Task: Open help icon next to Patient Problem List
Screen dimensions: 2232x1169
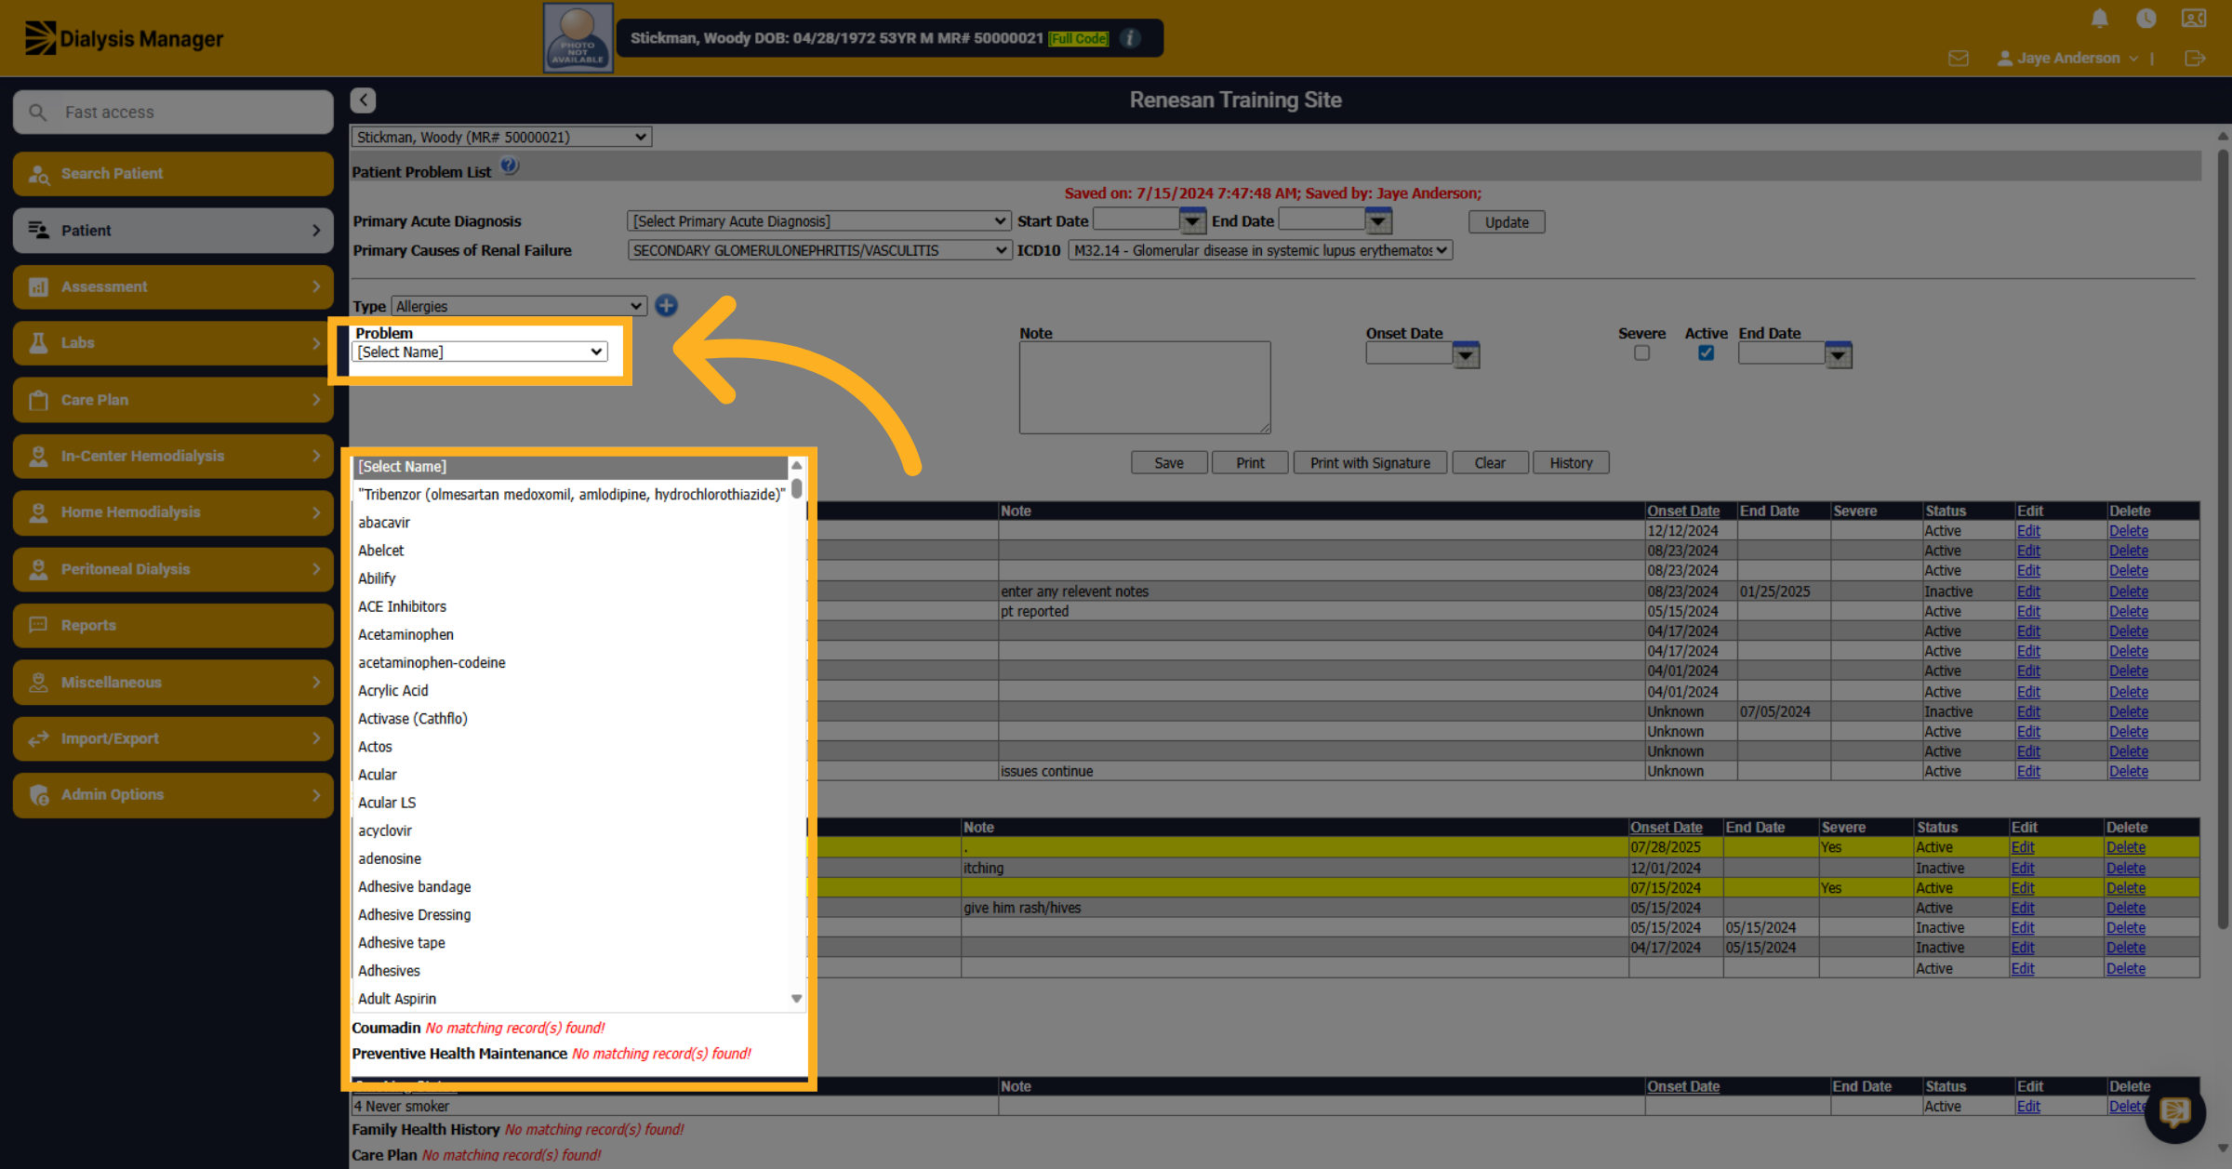Action: [x=510, y=166]
